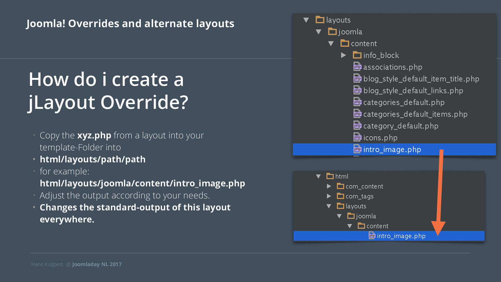Click the slide title 'Joomla! Overrides and alternate layouts'

(130, 23)
